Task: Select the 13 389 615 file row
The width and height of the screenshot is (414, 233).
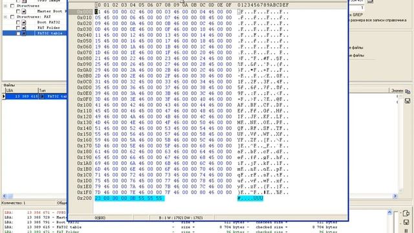Action: coord(36,96)
